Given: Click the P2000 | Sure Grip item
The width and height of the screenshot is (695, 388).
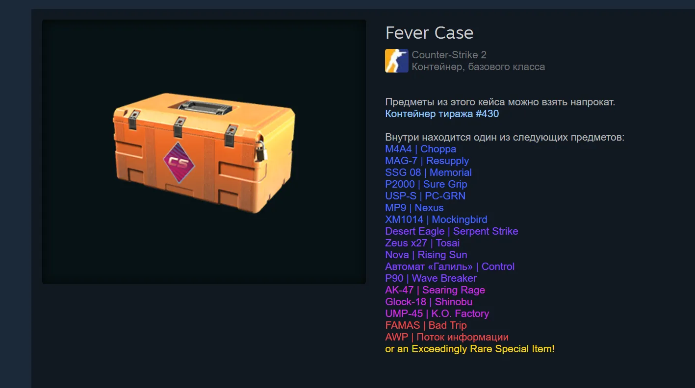Looking at the screenshot, I should [x=426, y=184].
